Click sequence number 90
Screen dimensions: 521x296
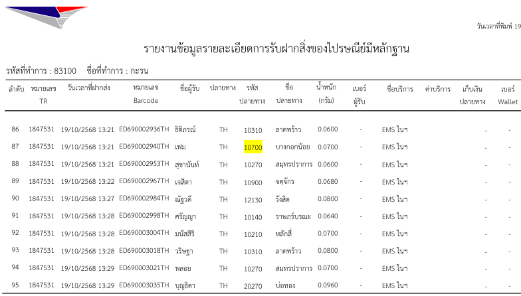[x=15, y=198]
